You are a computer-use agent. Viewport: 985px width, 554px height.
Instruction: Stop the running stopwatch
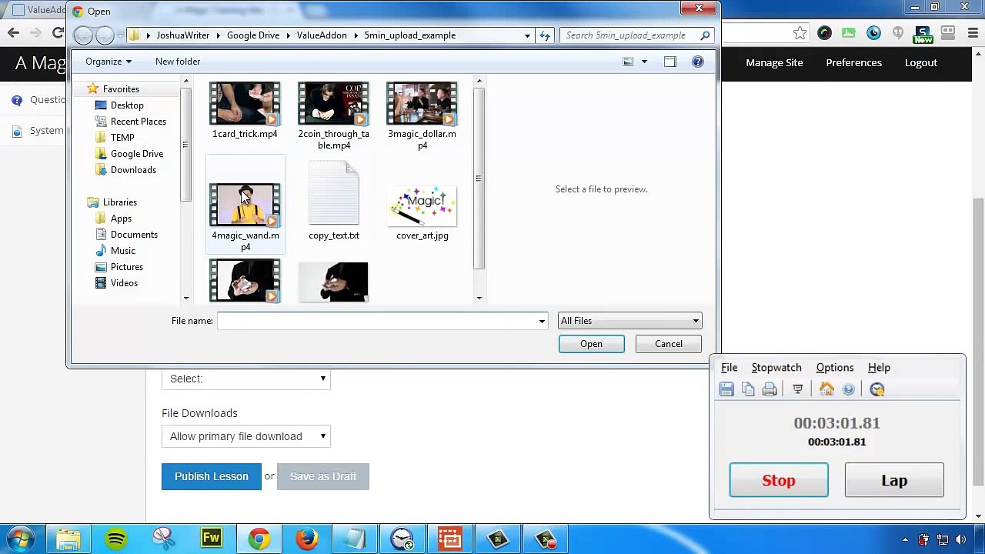[779, 480]
